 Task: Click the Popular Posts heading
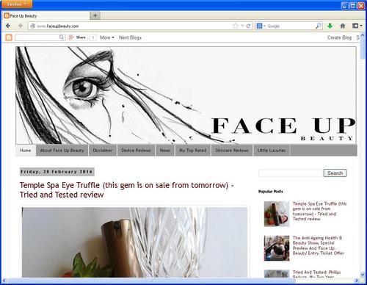point(271,192)
